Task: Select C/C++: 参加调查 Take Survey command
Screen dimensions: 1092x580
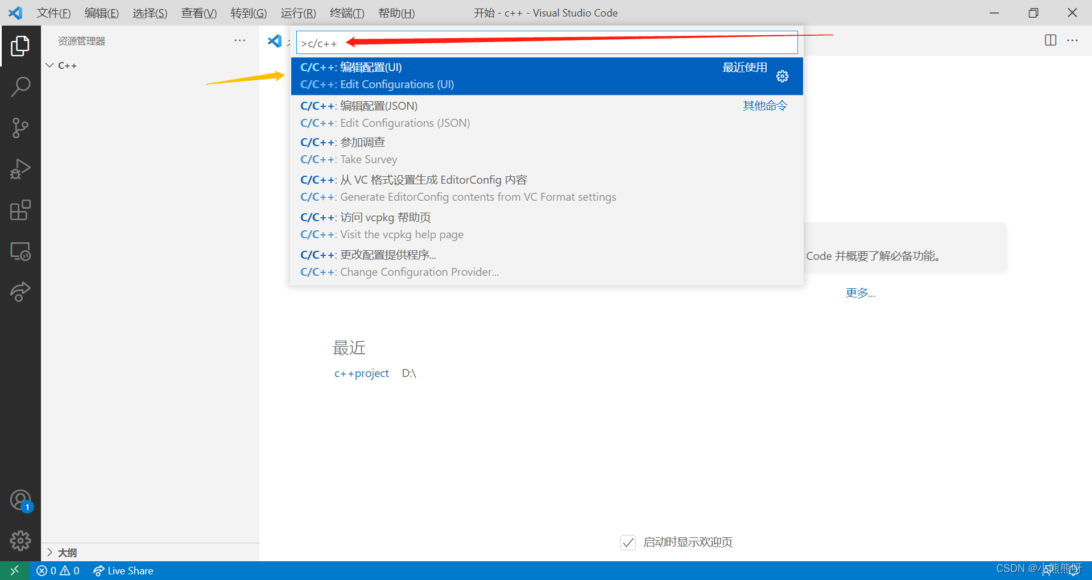Action: click(547, 151)
